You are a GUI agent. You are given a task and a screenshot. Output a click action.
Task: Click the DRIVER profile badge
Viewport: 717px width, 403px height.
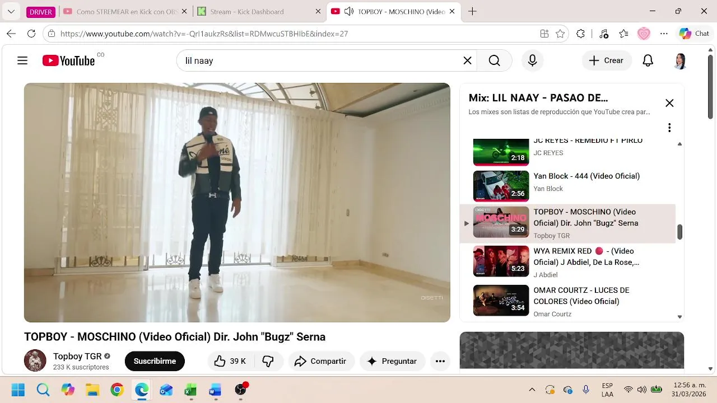41,12
